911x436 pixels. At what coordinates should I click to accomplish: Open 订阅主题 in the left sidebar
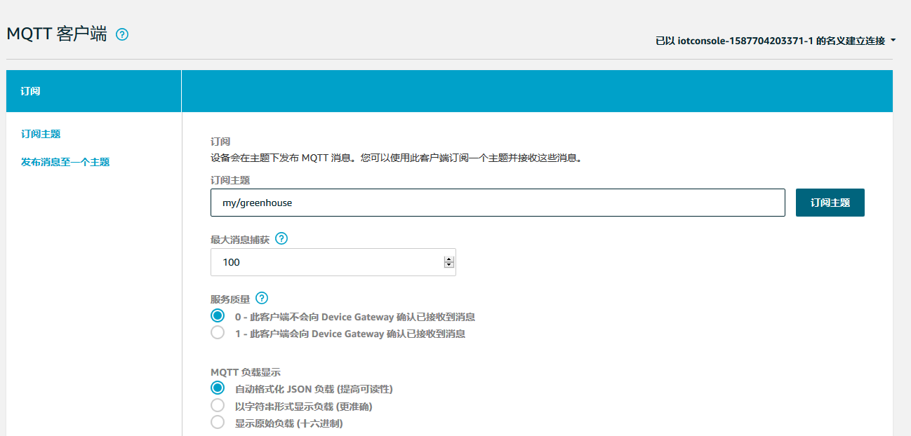coord(40,134)
